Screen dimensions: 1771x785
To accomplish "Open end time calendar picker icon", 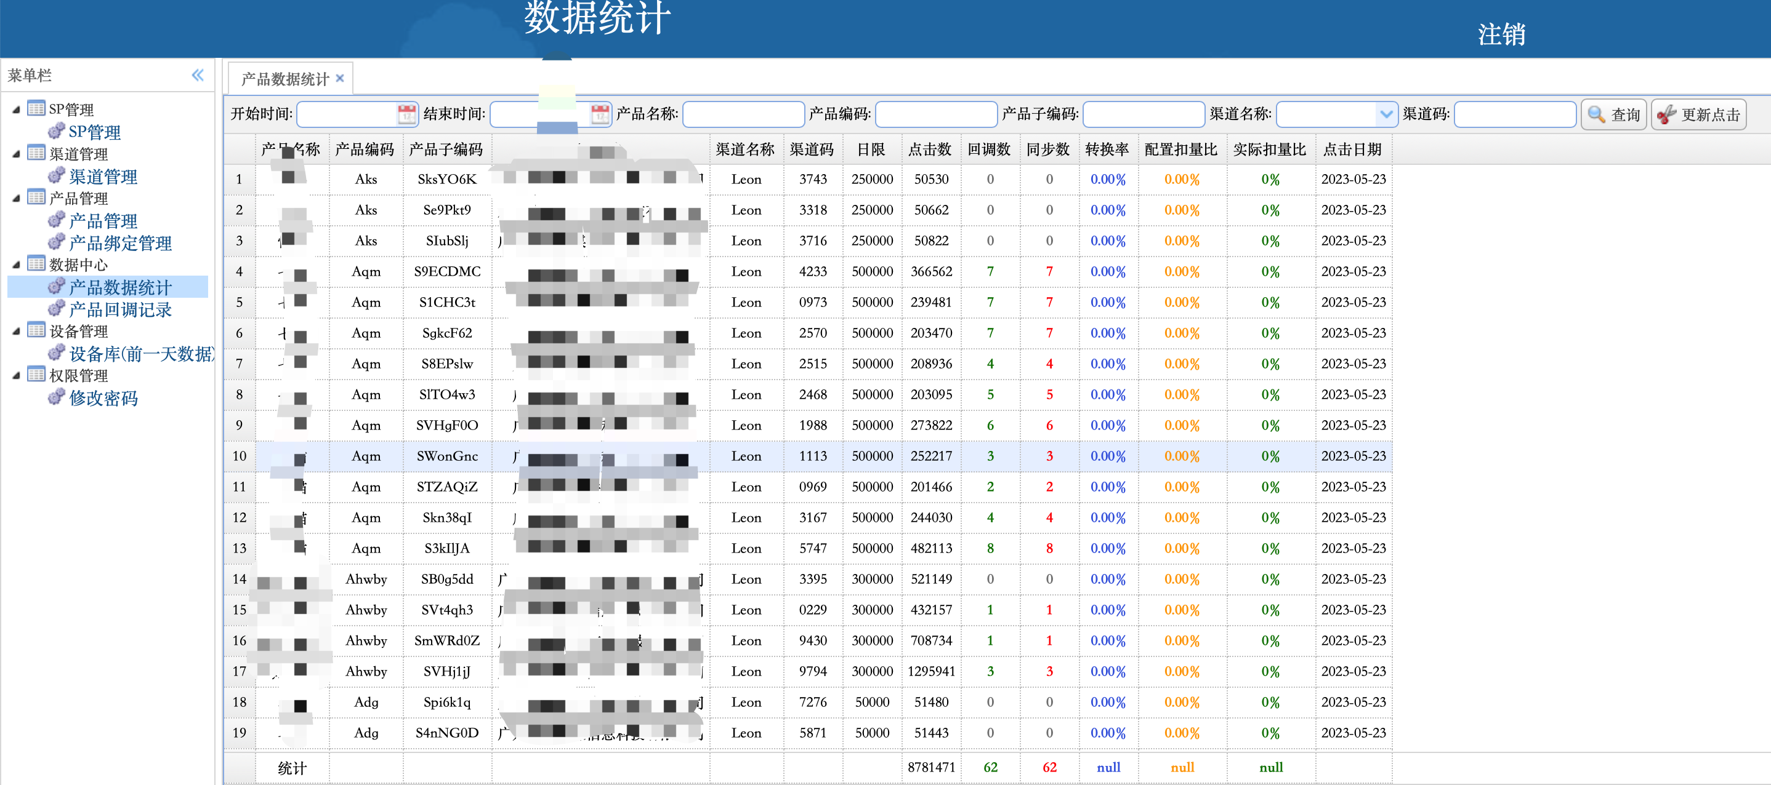I will click(x=600, y=114).
